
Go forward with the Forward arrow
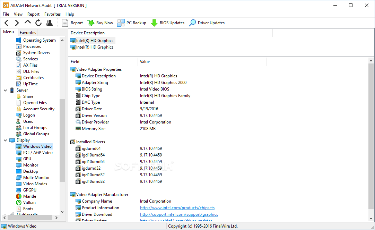click(x=17, y=23)
